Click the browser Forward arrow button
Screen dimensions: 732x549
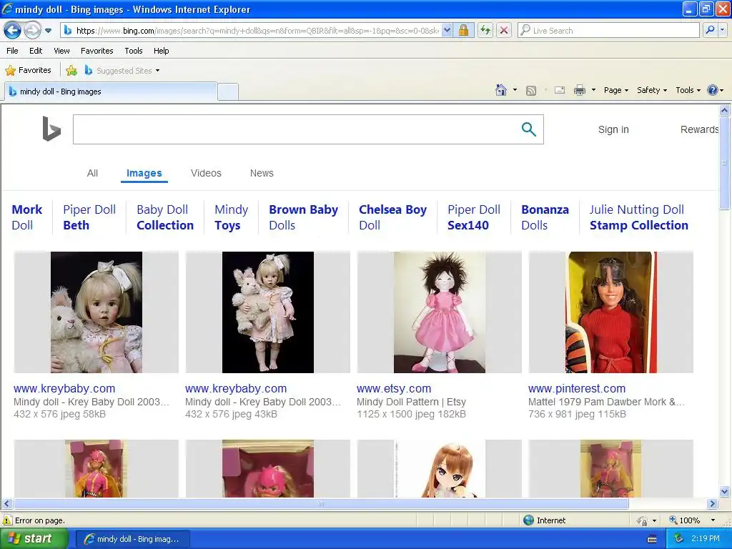[x=32, y=31]
